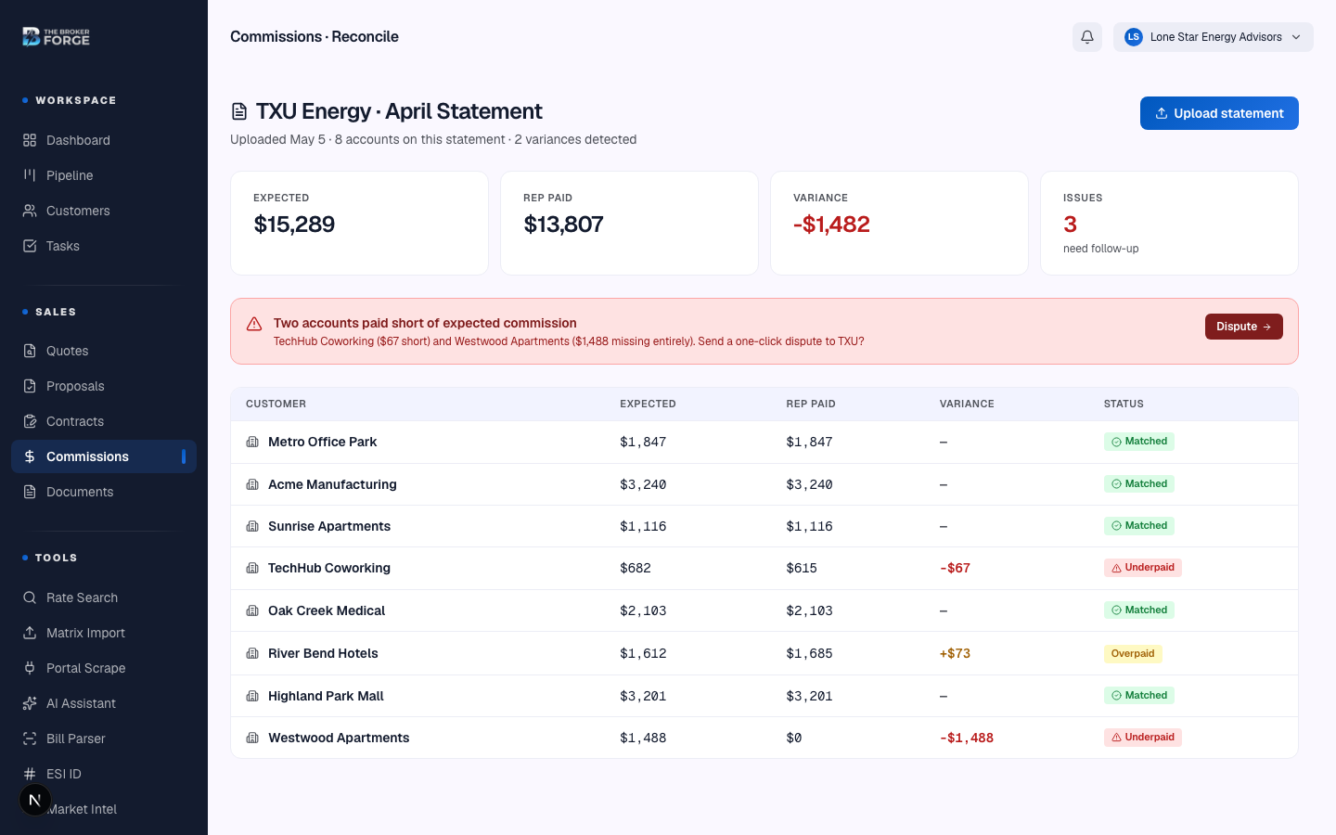
Task: Select the ESI ID hash icon
Action: [30, 774]
